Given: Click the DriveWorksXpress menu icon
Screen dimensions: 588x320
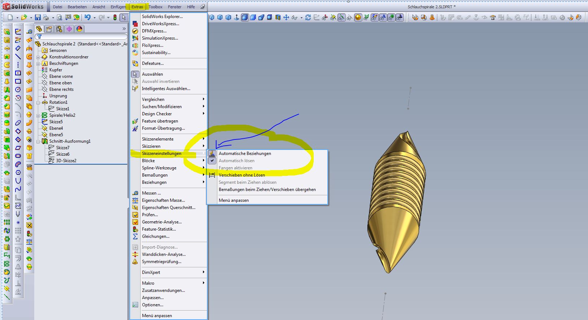Looking at the screenshot, I should click(135, 24).
